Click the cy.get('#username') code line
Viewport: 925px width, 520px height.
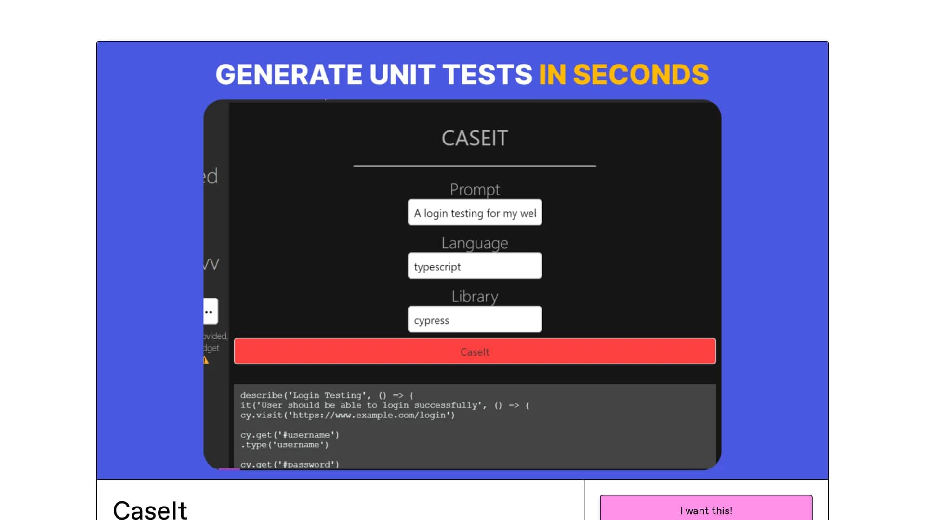pos(290,435)
